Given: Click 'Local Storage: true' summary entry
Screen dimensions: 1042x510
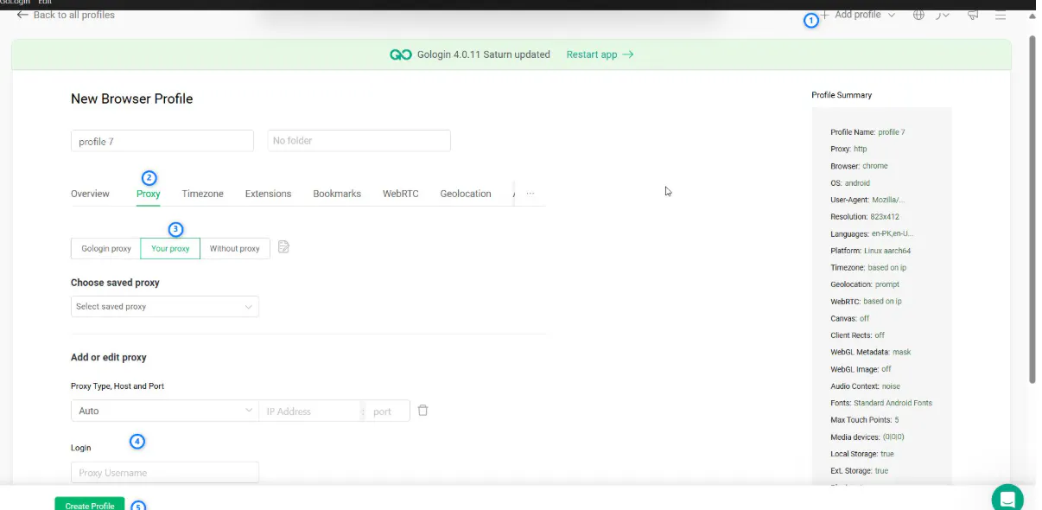Looking at the screenshot, I should coord(862,454).
